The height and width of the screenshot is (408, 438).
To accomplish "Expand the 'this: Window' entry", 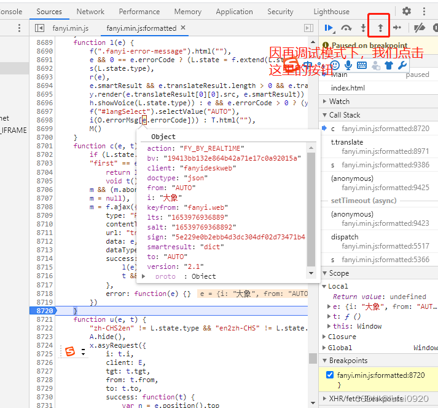I will 329,326.
